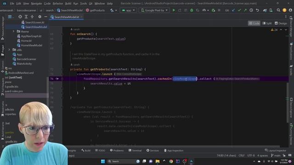Click the orange update notification icon
This screenshot has width=294, height=165.
[x=284, y=10]
